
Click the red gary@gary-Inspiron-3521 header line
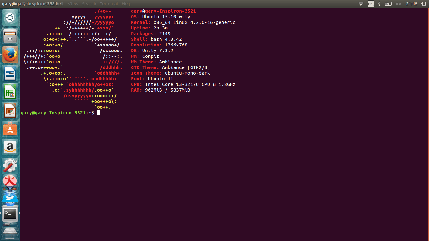click(163, 11)
